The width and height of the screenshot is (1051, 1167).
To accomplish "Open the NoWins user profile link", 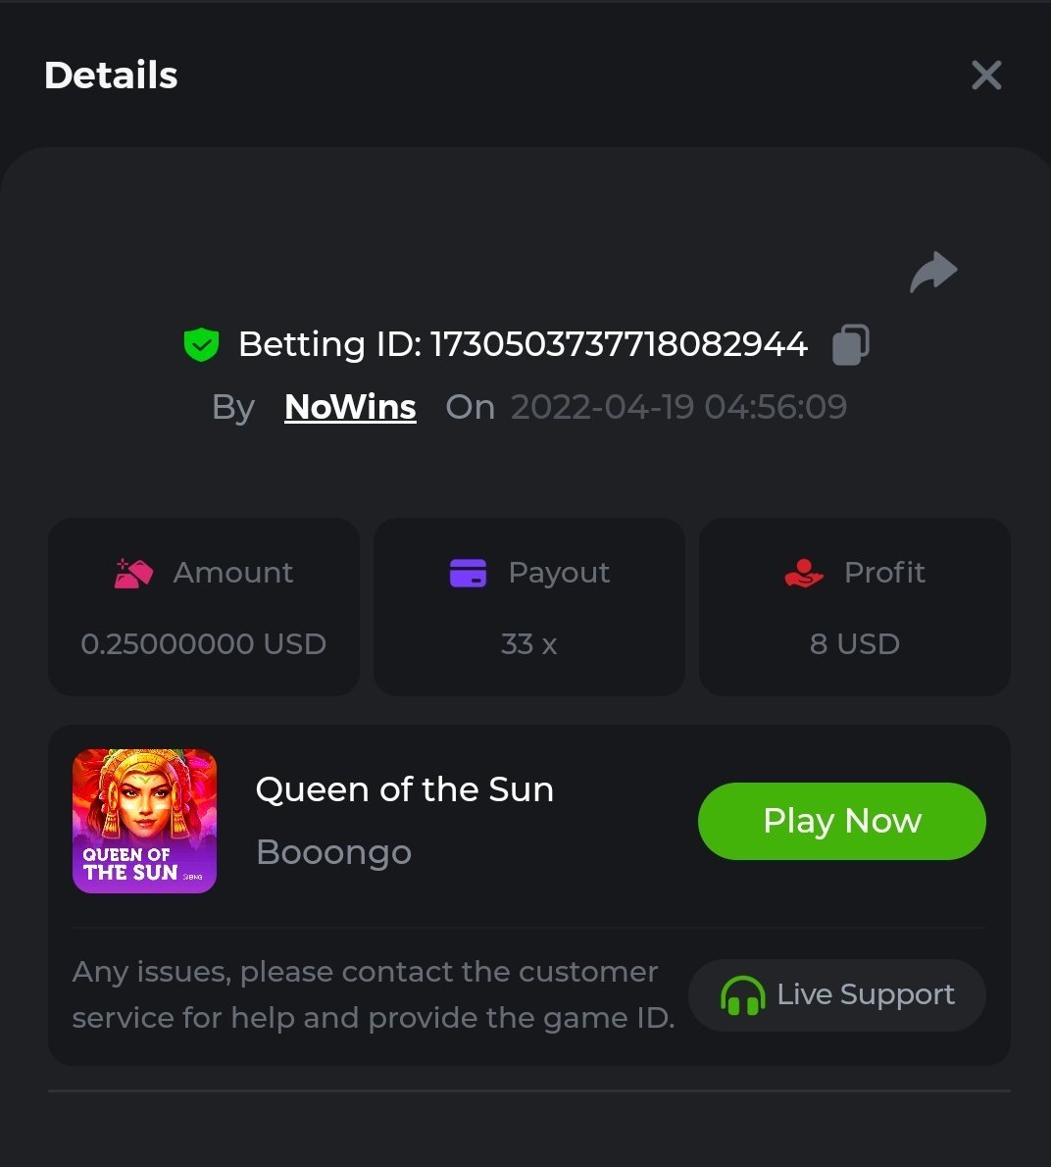I will 350,407.
